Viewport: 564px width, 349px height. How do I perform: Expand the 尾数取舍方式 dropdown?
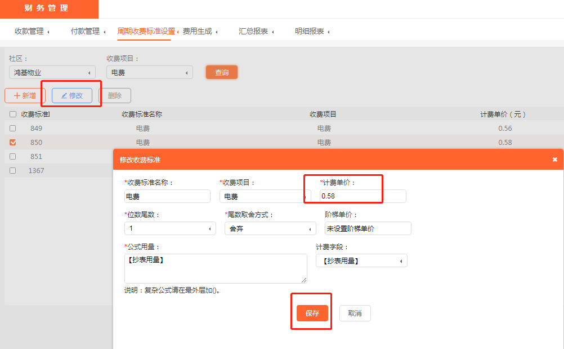(x=270, y=228)
